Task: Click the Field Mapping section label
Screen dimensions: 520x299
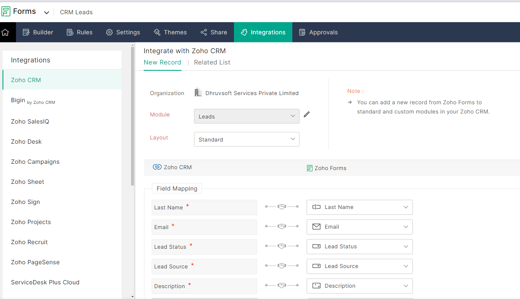Action: [177, 188]
